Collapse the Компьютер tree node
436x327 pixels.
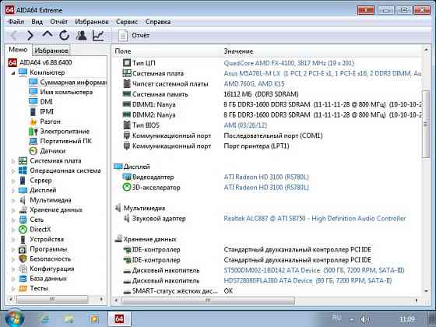(13, 73)
